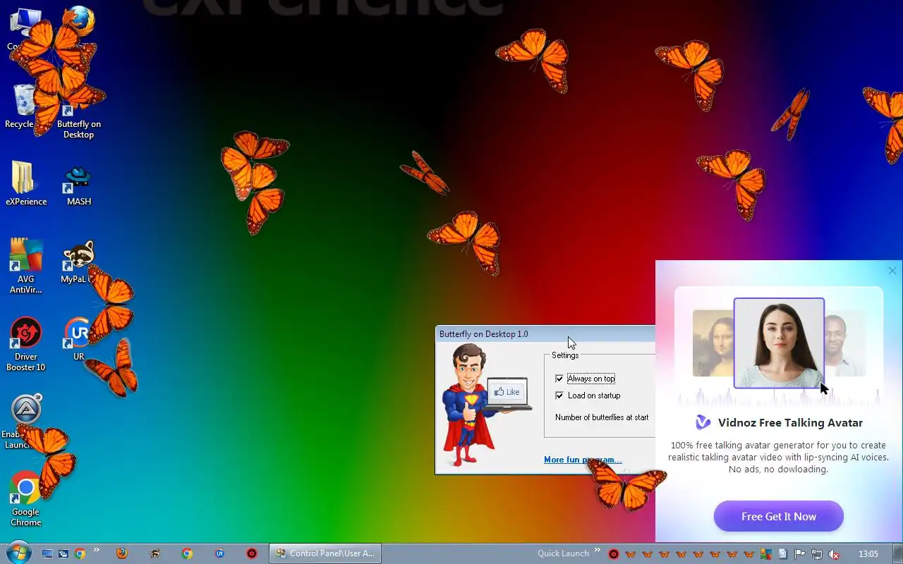Click the MyPal raccoon taskbar button

[154, 553]
